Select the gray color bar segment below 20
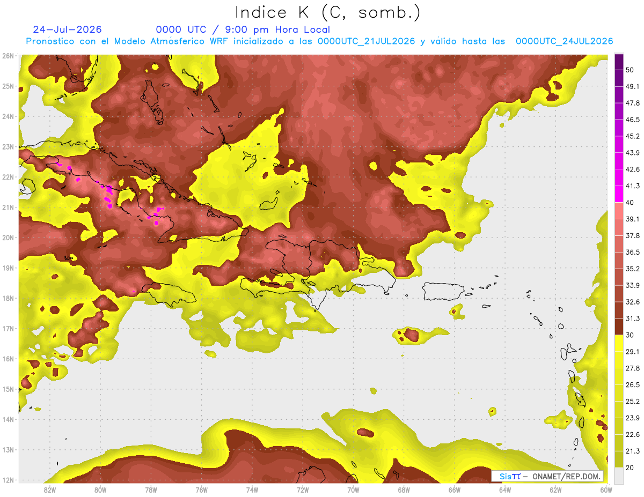This screenshot has height=497, width=644. 619,475
